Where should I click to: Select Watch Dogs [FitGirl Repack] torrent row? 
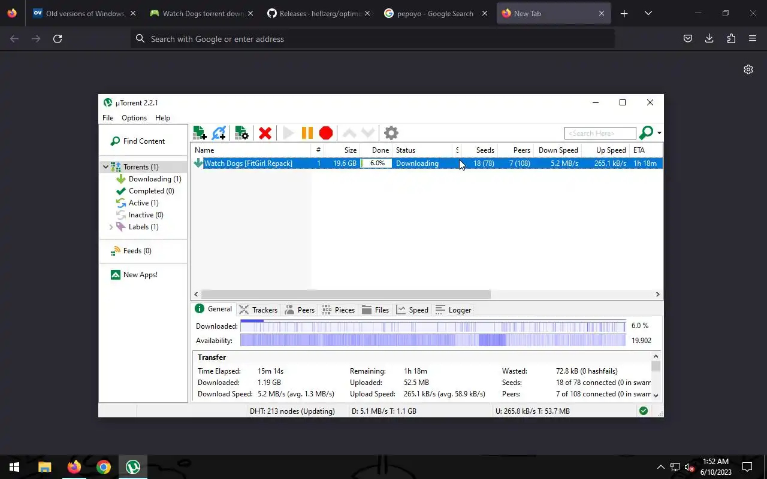coord(427,163)
